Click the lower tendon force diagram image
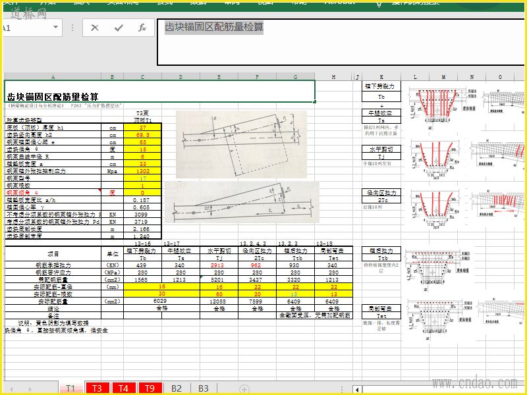Screen dimensions: 527x395 tap(242, 202)
